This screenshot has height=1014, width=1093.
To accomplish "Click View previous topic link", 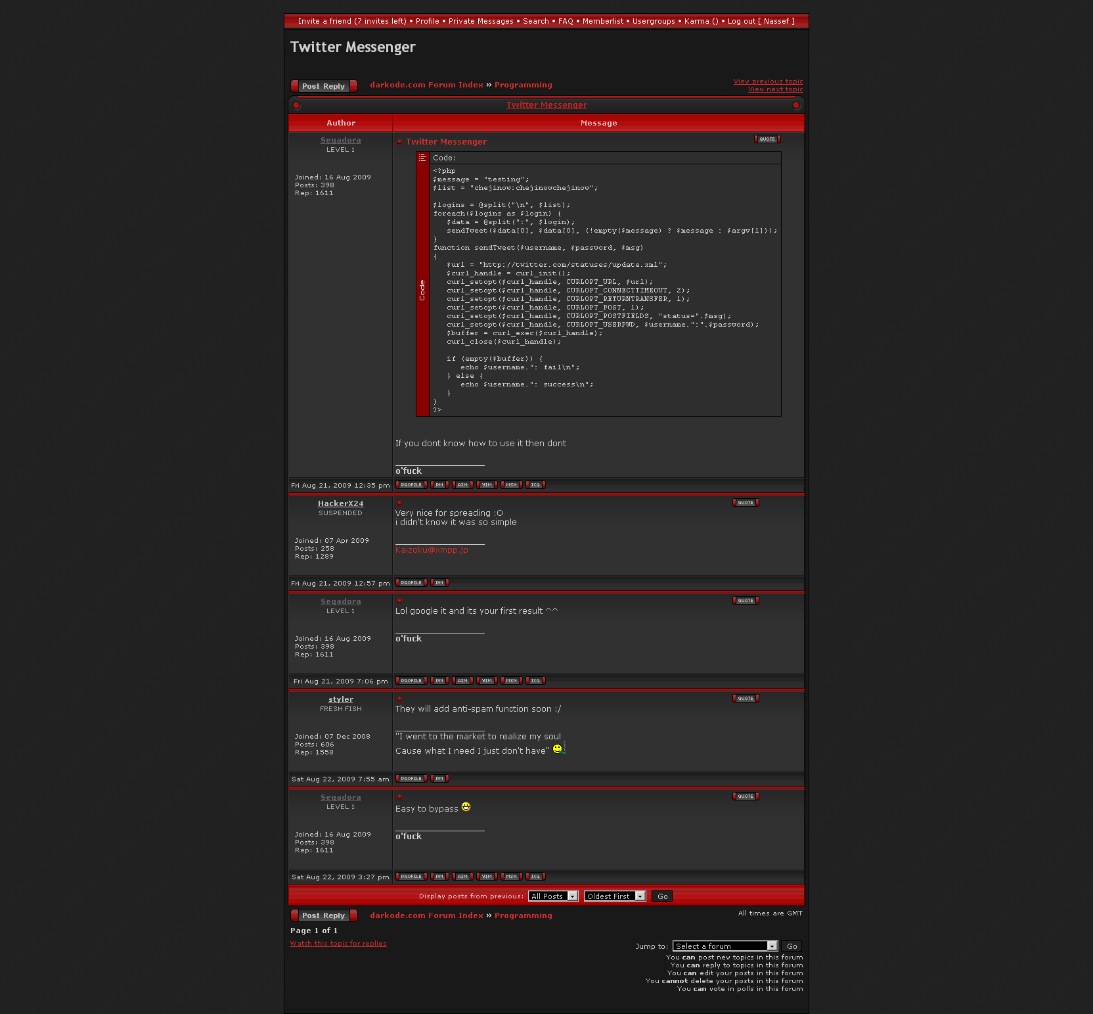I will click(x=768, y=81).
